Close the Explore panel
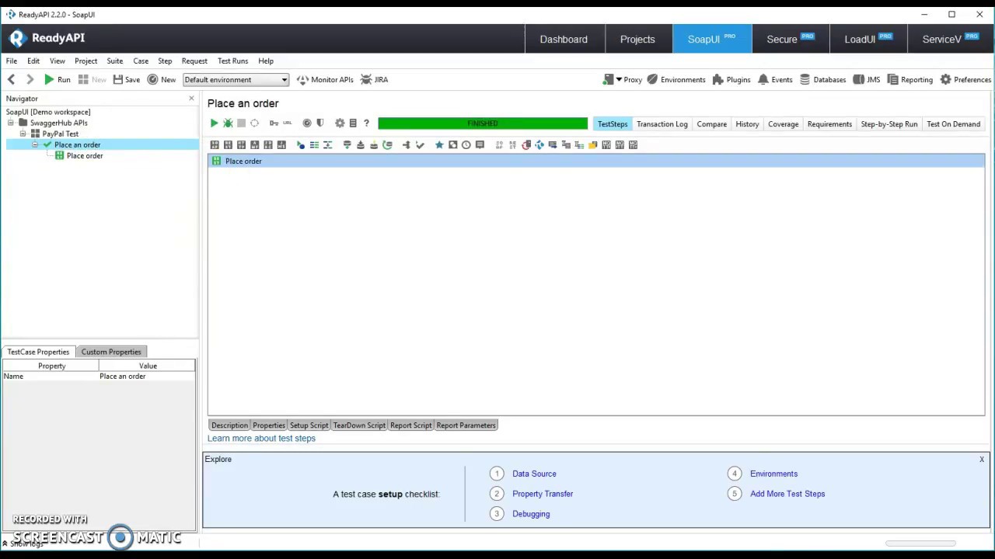995x559 pixels. (982, 460)
